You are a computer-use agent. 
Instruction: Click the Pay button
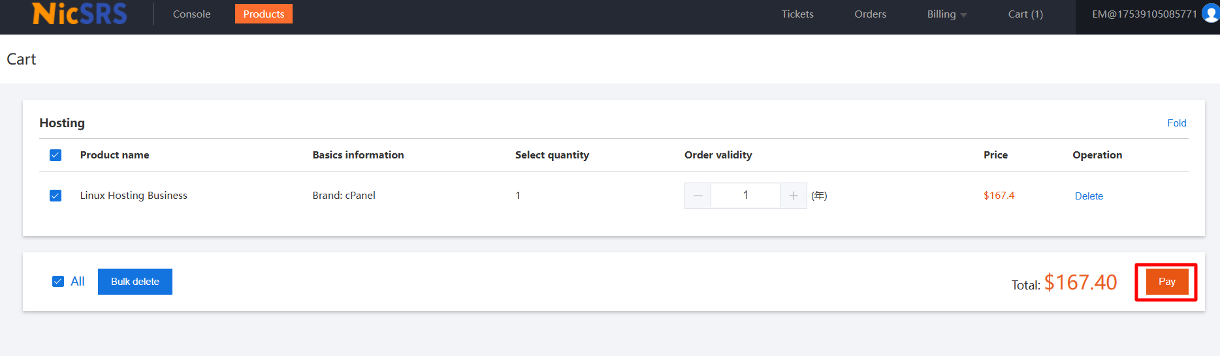point(1166,282)
